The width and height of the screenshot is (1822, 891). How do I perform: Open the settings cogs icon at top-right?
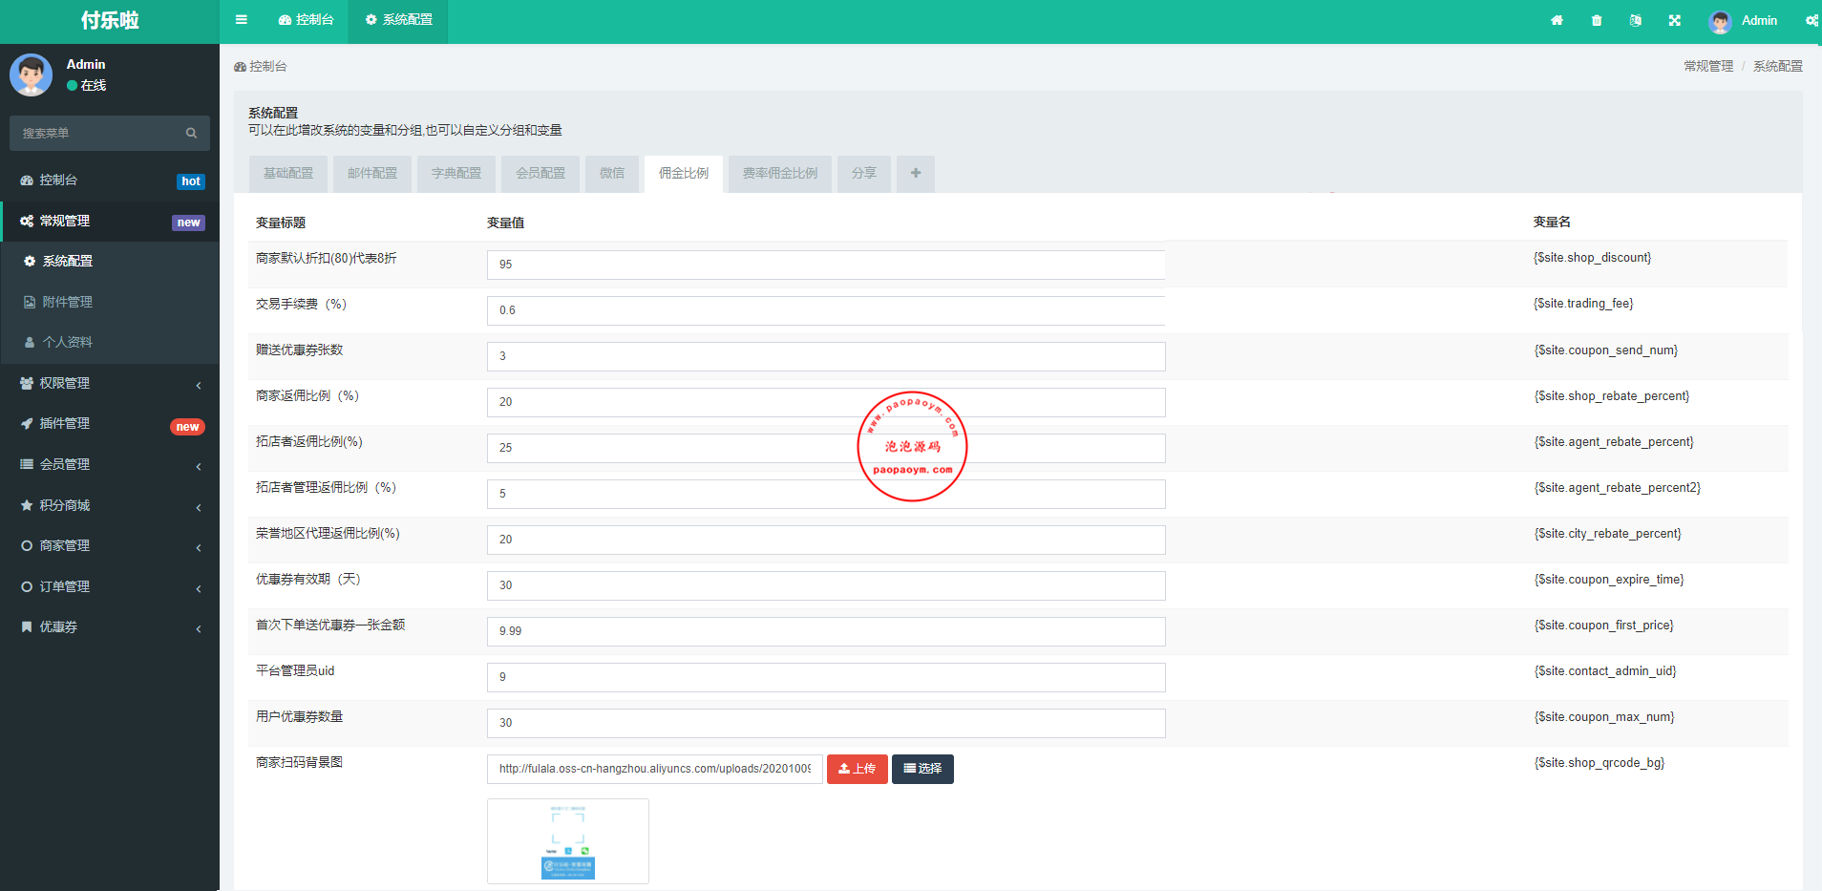point(1811,20)
